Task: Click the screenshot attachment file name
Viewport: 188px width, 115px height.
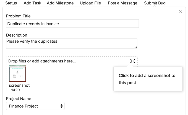Action: [19, 86]
